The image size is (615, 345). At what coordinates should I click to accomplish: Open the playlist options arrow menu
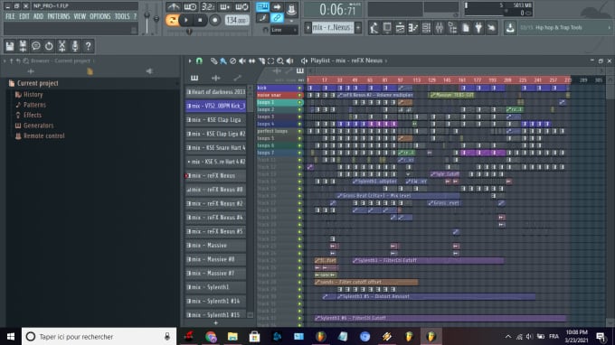click(190, 61)
